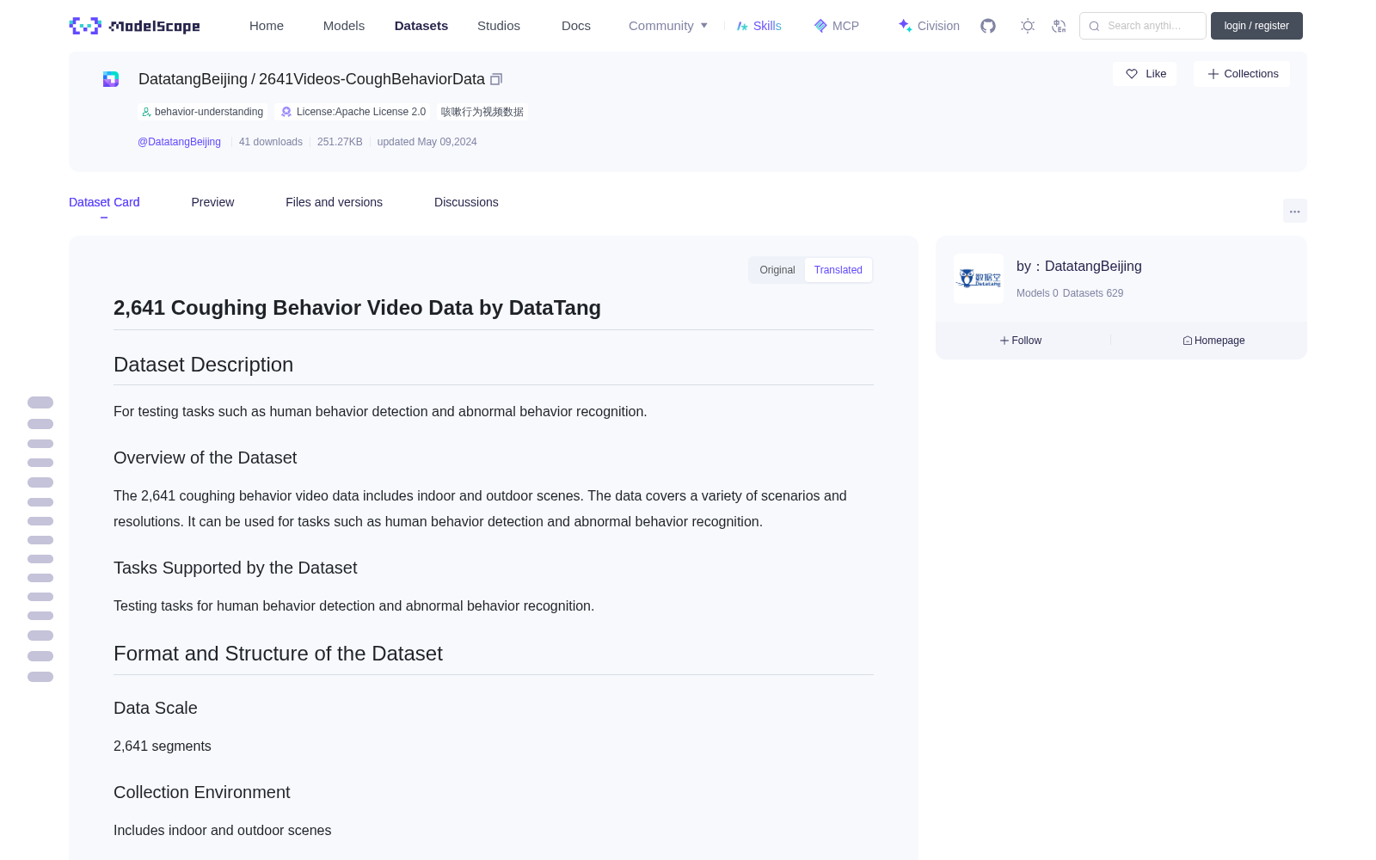Click the dataset cube icon
The height and width of the screenshot is (860, 1376).
[111, 79]
